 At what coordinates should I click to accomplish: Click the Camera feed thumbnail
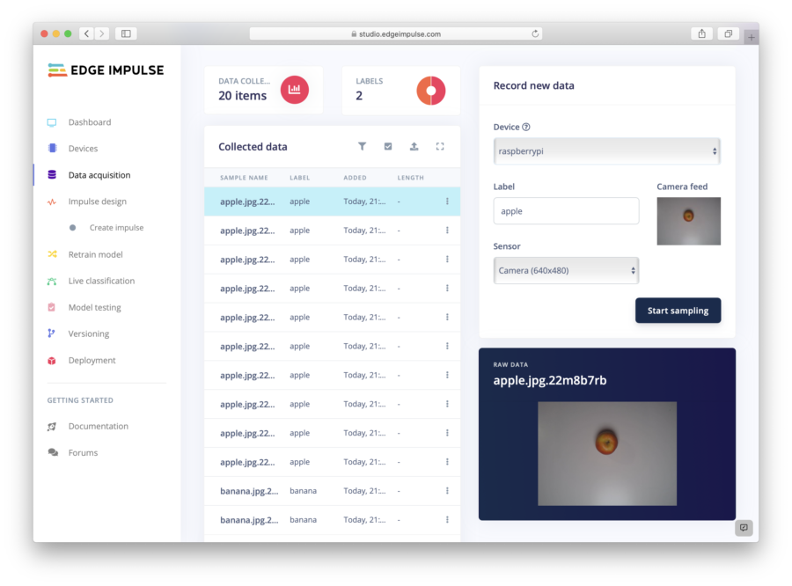tap(688, 221)
